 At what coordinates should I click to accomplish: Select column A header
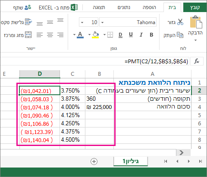coord(153,74)
